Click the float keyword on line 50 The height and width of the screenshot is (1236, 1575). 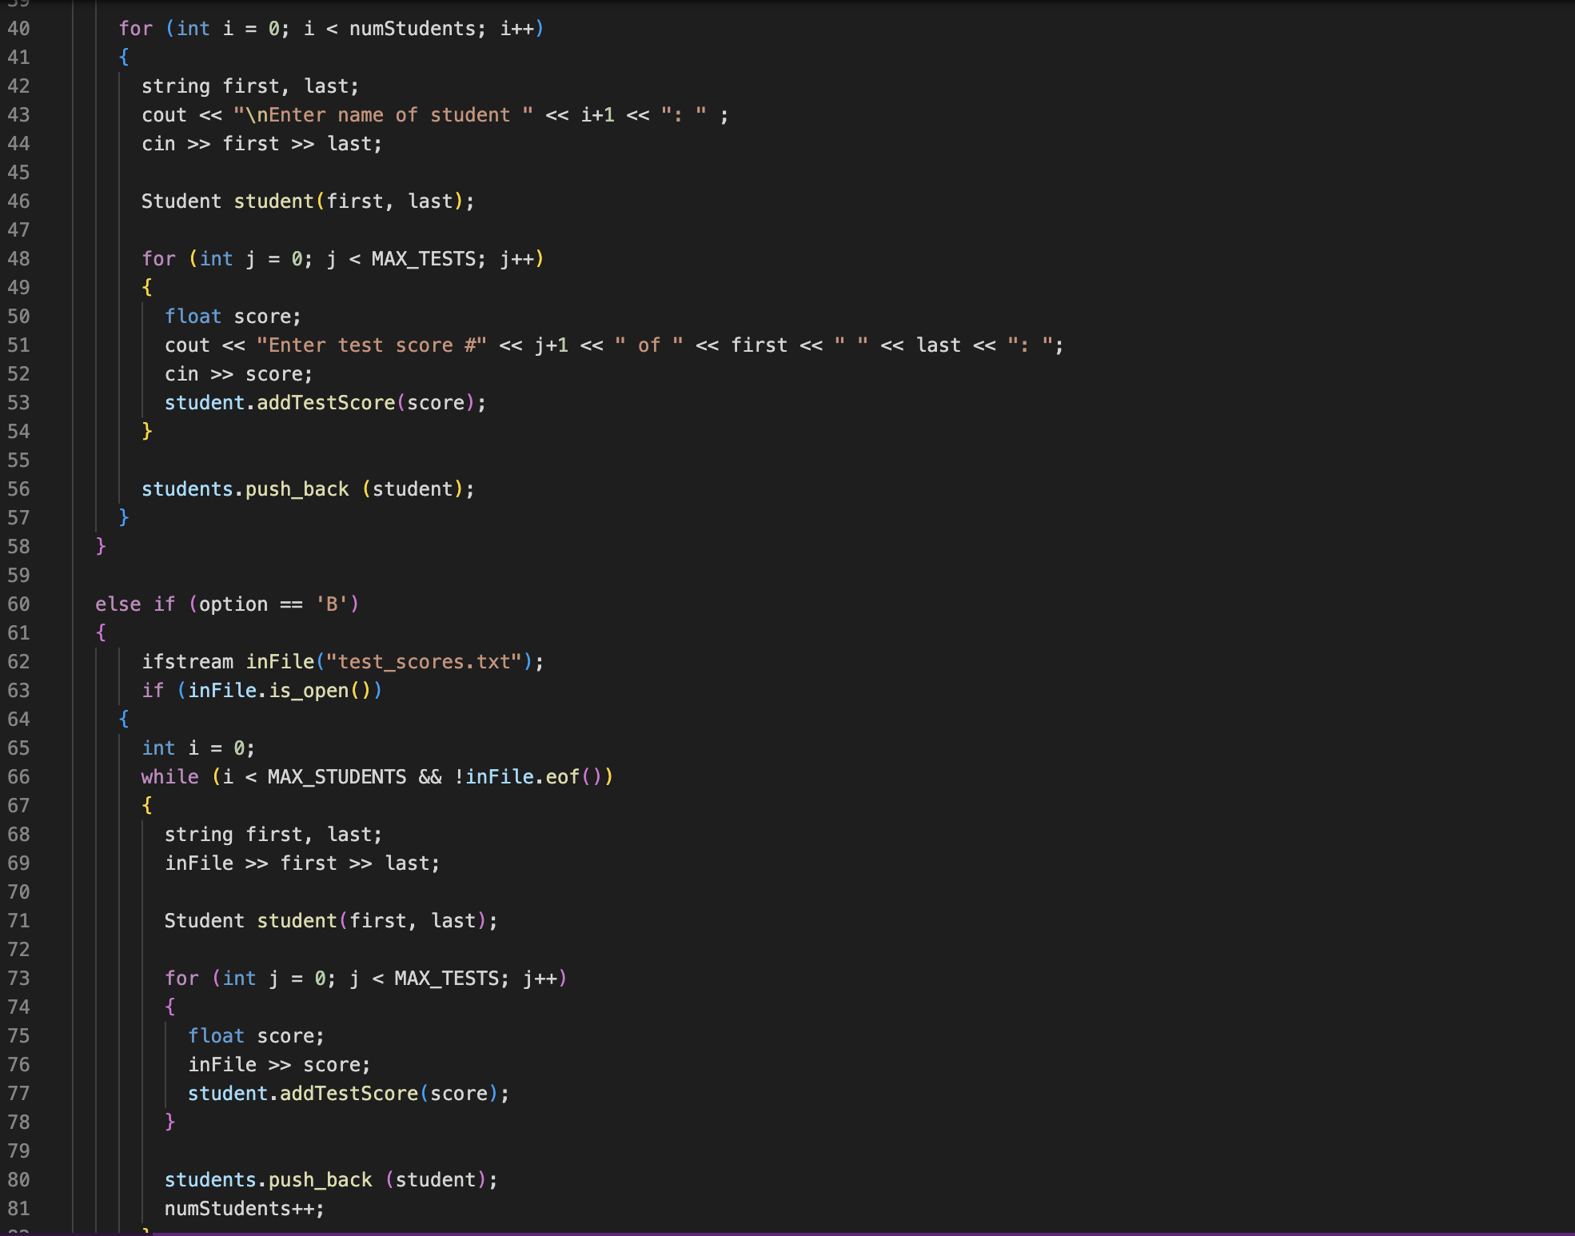tap(193, 316)
